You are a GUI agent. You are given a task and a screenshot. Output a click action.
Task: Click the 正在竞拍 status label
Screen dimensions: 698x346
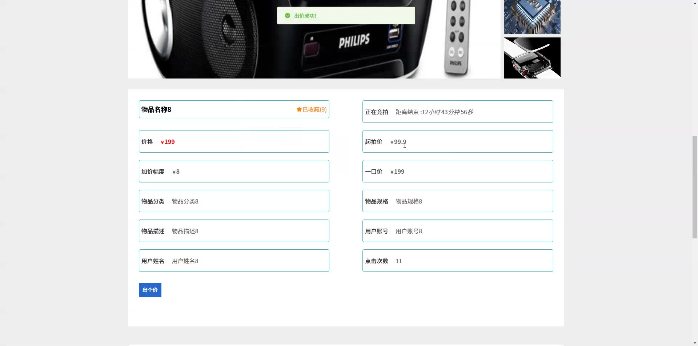point(377,112)
